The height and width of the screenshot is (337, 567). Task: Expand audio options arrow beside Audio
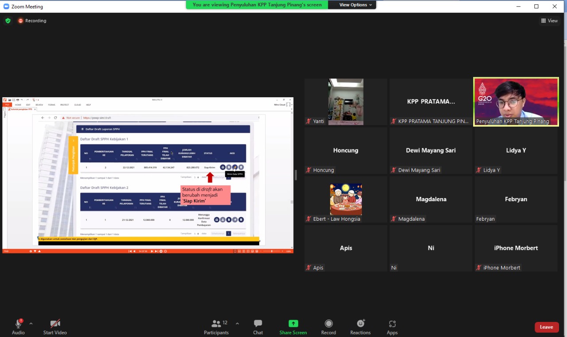(x=31, y=323)
